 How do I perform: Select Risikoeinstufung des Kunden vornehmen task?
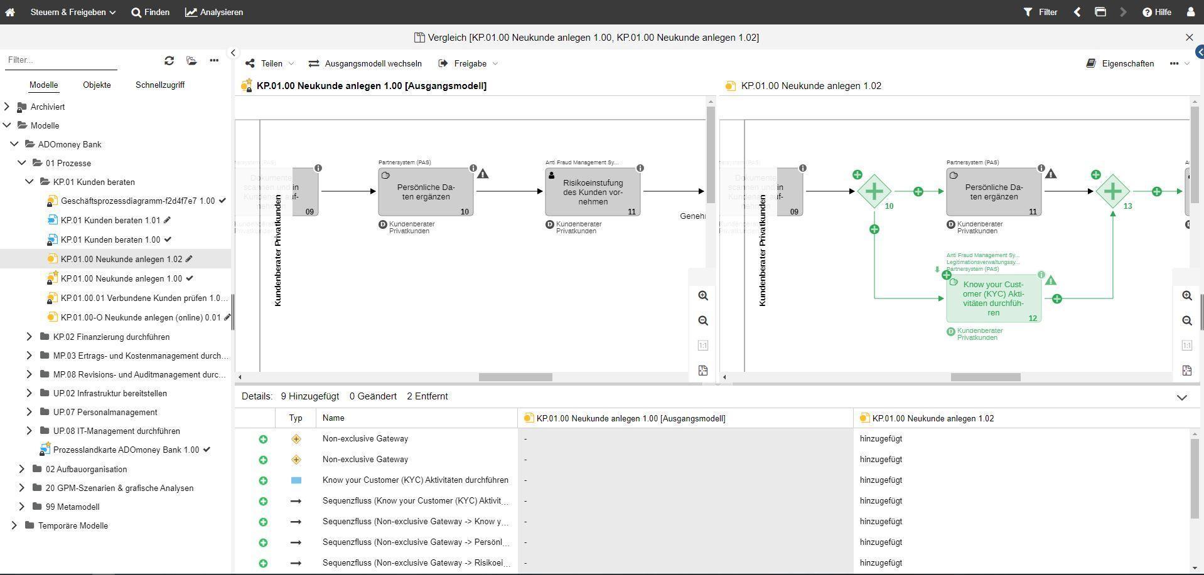pos(593,192)
